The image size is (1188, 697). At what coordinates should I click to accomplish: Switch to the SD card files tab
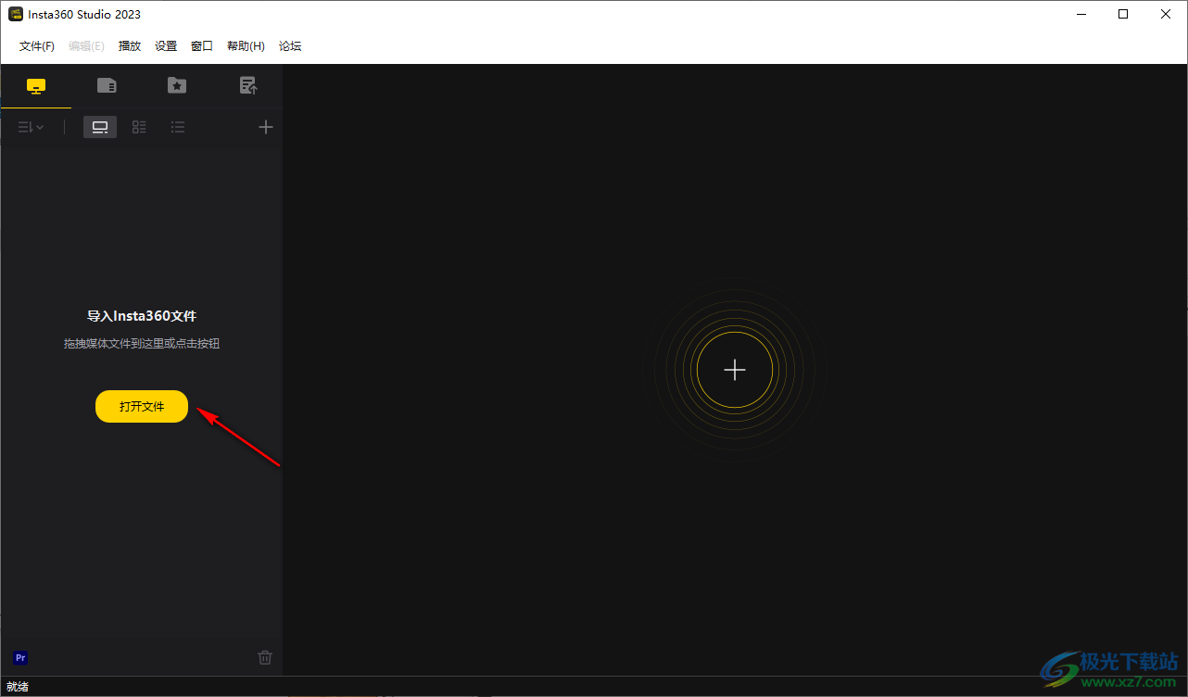click(107, 85)
